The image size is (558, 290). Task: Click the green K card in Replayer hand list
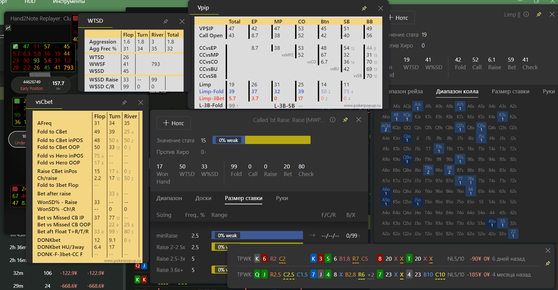(x=138, y=279)
